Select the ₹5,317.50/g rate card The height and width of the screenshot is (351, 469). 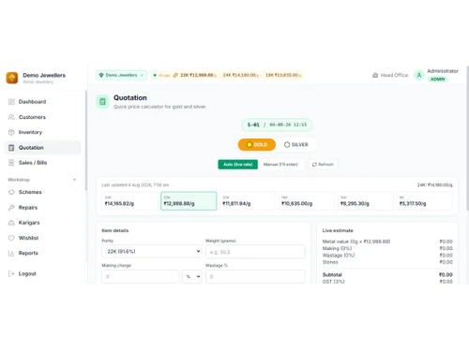pyautogui.click(x=424, y=201)
